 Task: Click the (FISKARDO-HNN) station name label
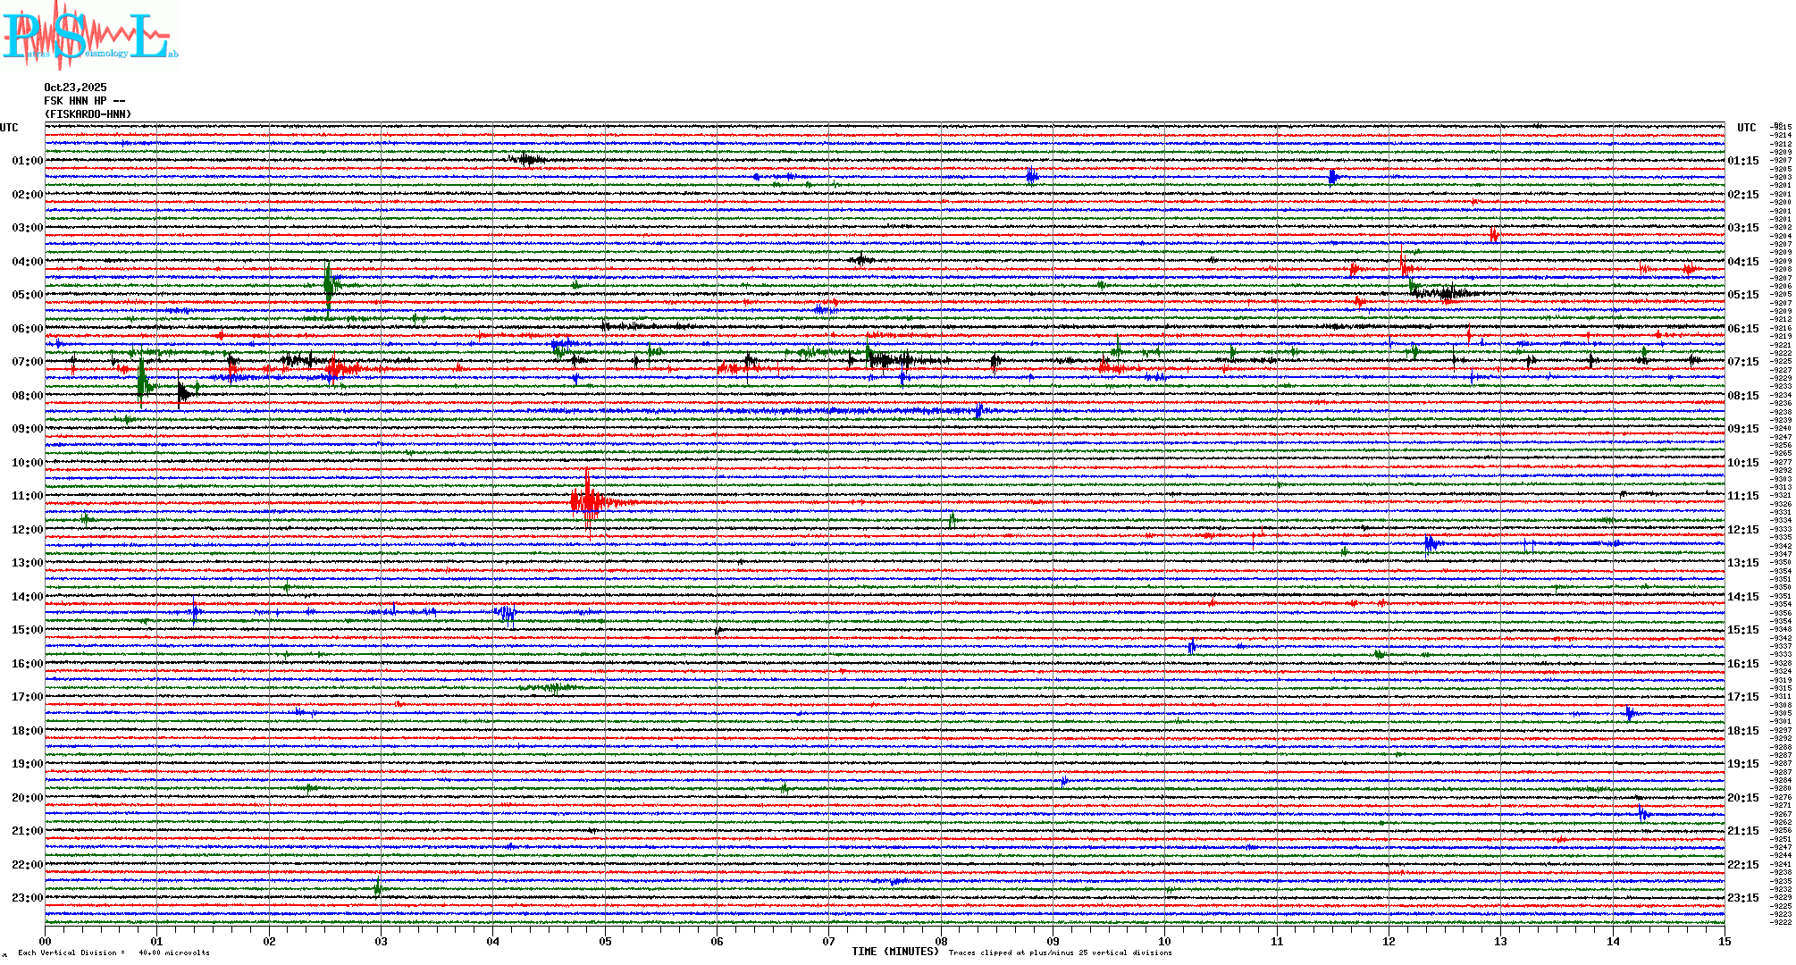pos(88,114)
